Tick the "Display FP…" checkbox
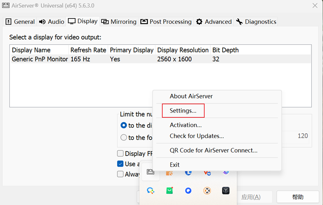Viewport: 323px width, 205px height. (120, 153)
